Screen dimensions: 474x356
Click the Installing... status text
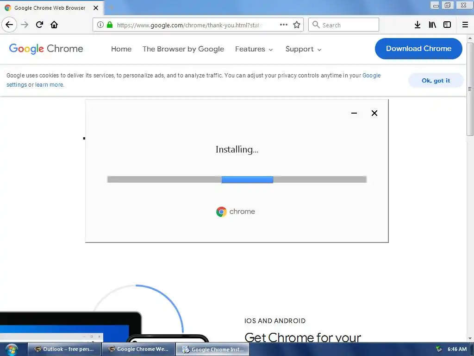[x=237, y=150]
